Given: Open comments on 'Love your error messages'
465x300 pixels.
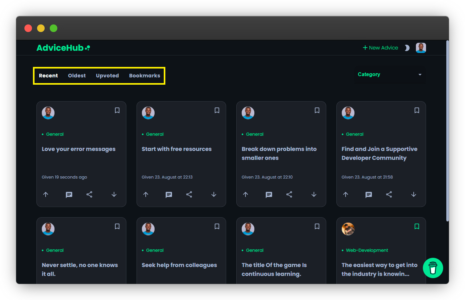Looking at the screenshot, I should tap(69, 195).
